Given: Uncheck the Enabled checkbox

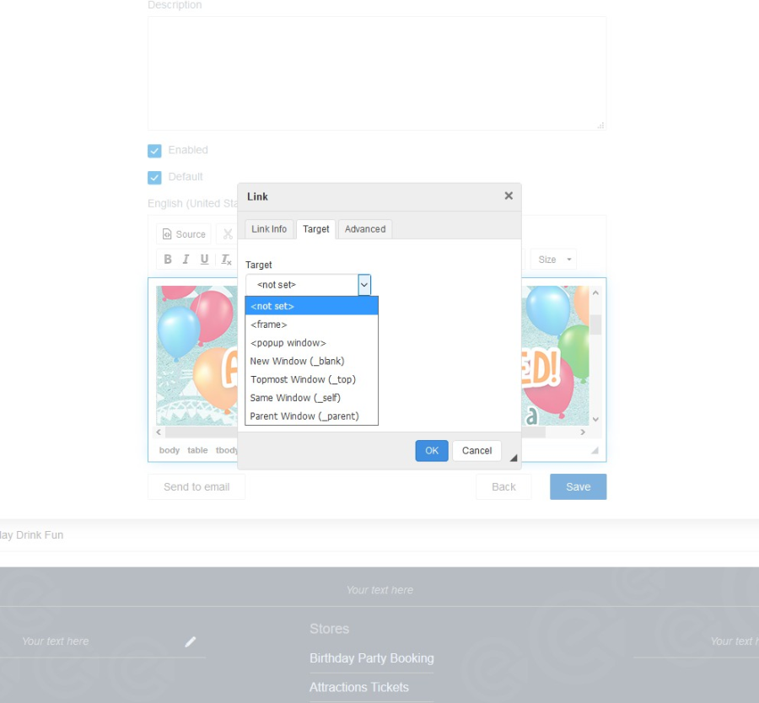Looking at the screenshot, I should pyautogui.click(x=154, y=151).
